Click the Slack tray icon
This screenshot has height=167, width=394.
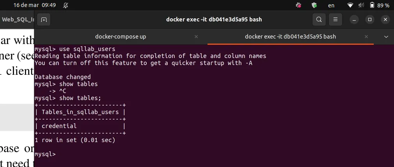pos(298,5)
